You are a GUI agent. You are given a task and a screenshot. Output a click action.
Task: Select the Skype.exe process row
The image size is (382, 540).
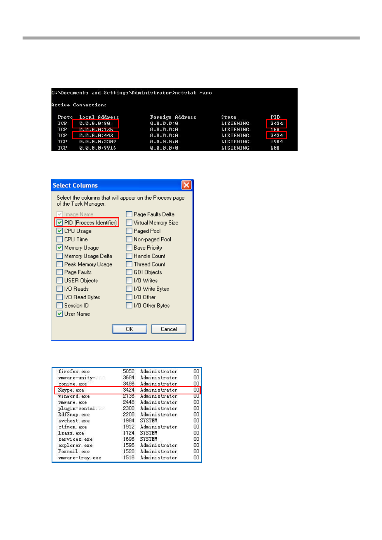(127, 390)
